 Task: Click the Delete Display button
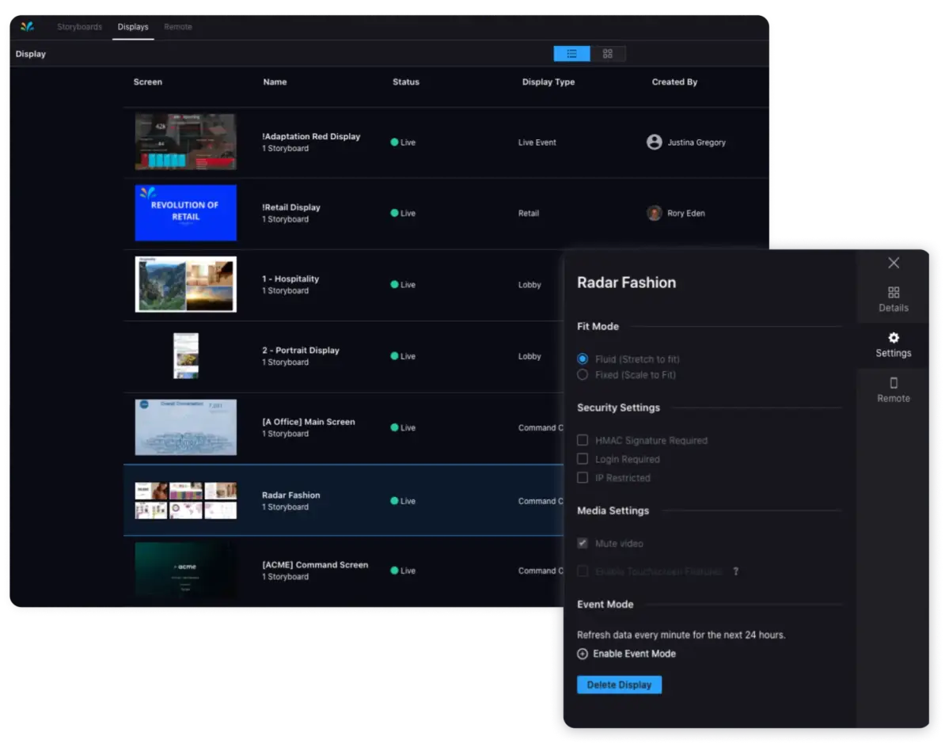[619, 684]
